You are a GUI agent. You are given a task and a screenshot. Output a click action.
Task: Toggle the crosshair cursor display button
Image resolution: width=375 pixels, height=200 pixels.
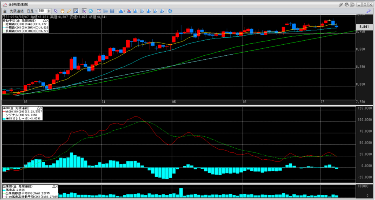click(x=84, y=11)
